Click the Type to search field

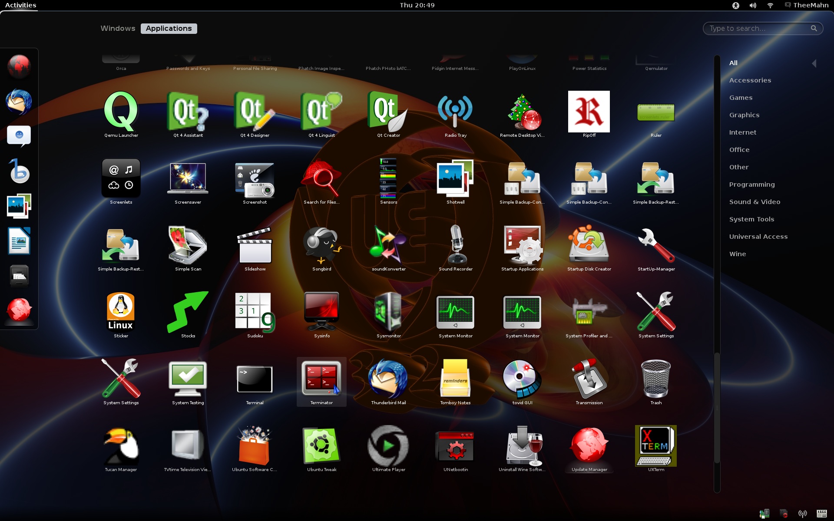point(758,28)
